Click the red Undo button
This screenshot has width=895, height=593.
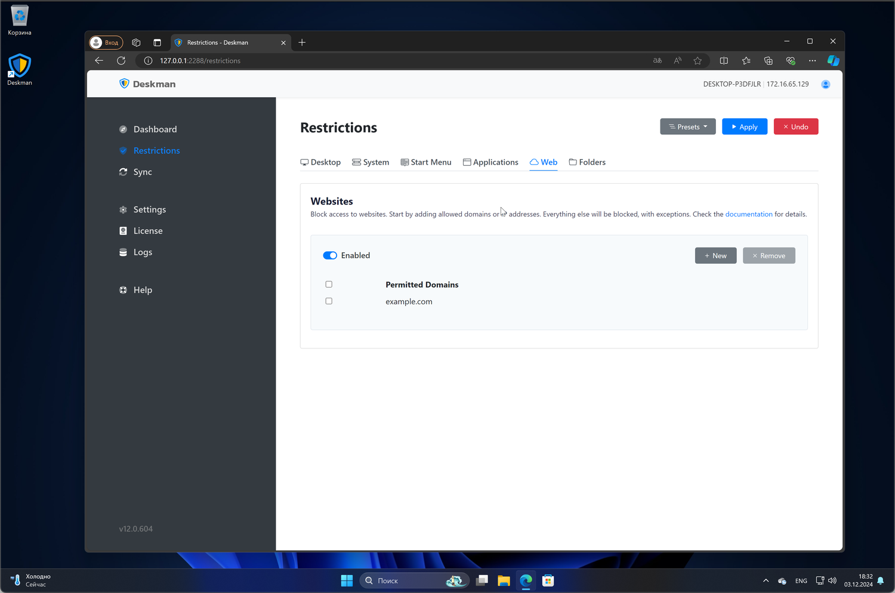pos(796,126)
